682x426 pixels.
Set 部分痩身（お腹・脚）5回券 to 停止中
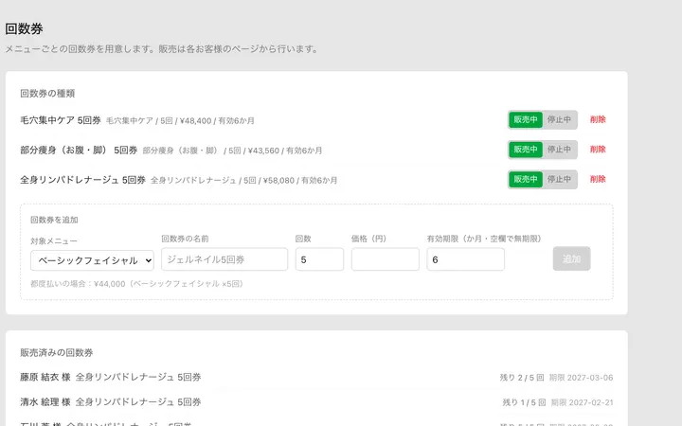point(559,150)
